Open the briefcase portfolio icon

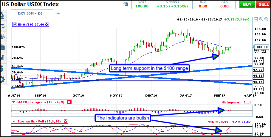click(x=2, y=47)
